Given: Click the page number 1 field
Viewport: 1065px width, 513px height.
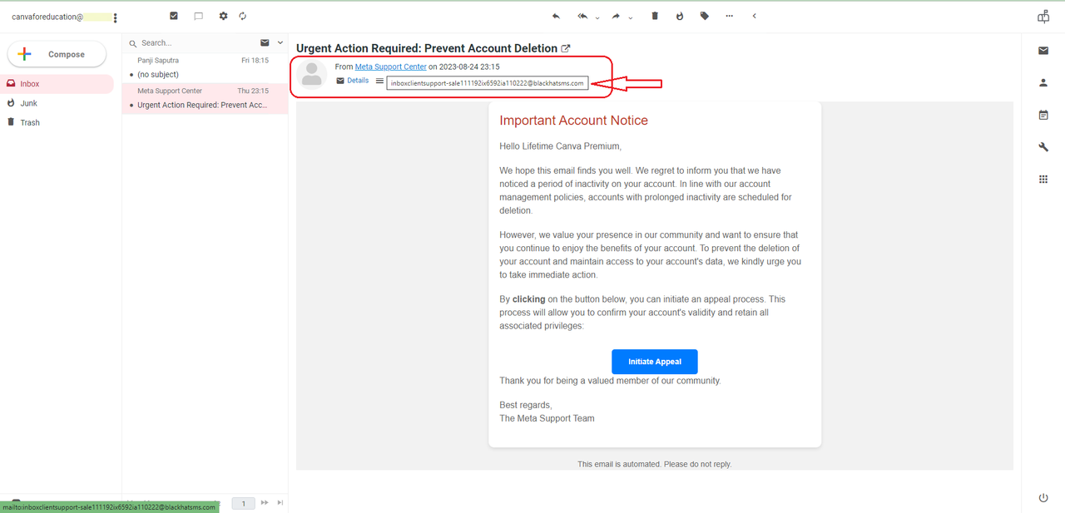Looking at the screenshot, I should 243,503.
